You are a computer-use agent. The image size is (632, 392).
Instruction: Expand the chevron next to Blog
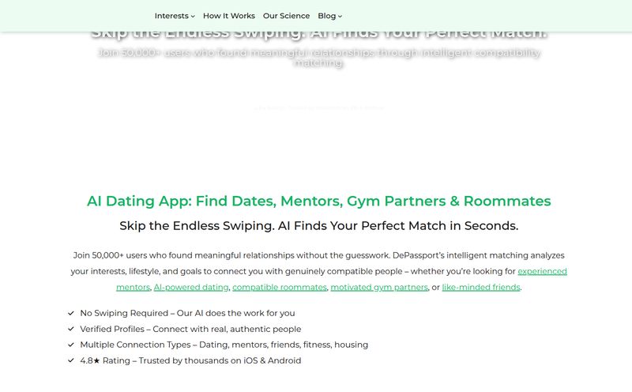(x=340, y=17)
